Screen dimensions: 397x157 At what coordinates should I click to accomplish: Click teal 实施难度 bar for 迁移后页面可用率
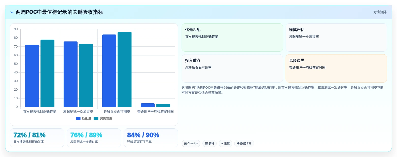[x=125, y=69]
